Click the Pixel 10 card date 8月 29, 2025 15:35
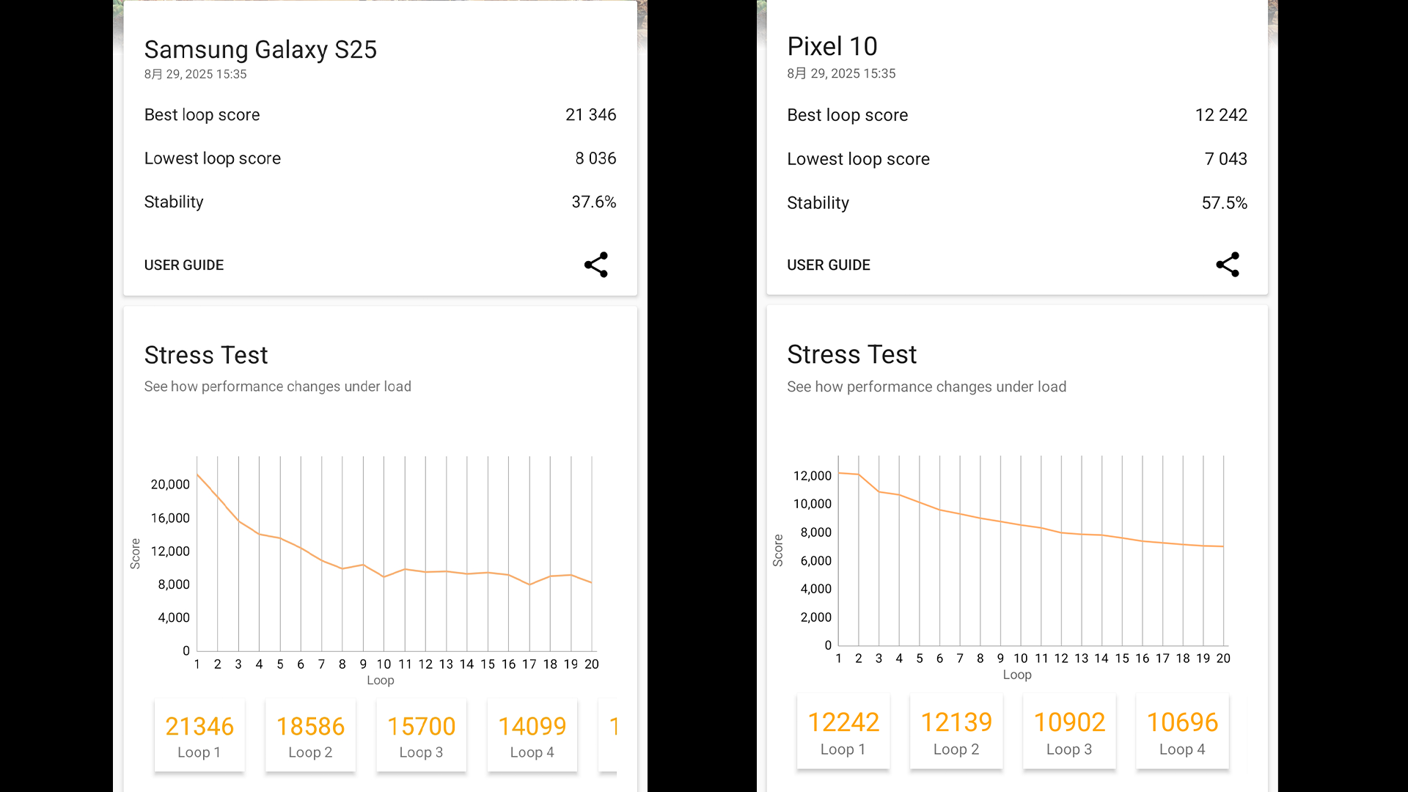 click(841, 73)
